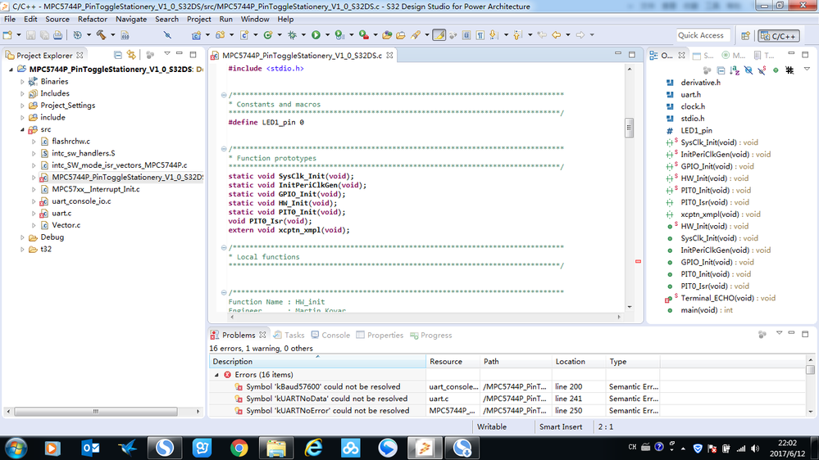Toggle Hide Inactive Elements hash icon
This screenshot has height=460, width=819.
[x=789, y=70]
